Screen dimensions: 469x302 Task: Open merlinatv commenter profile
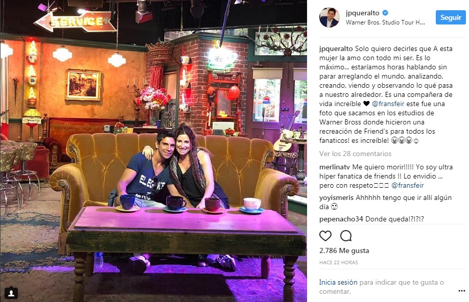coord(335,167)
